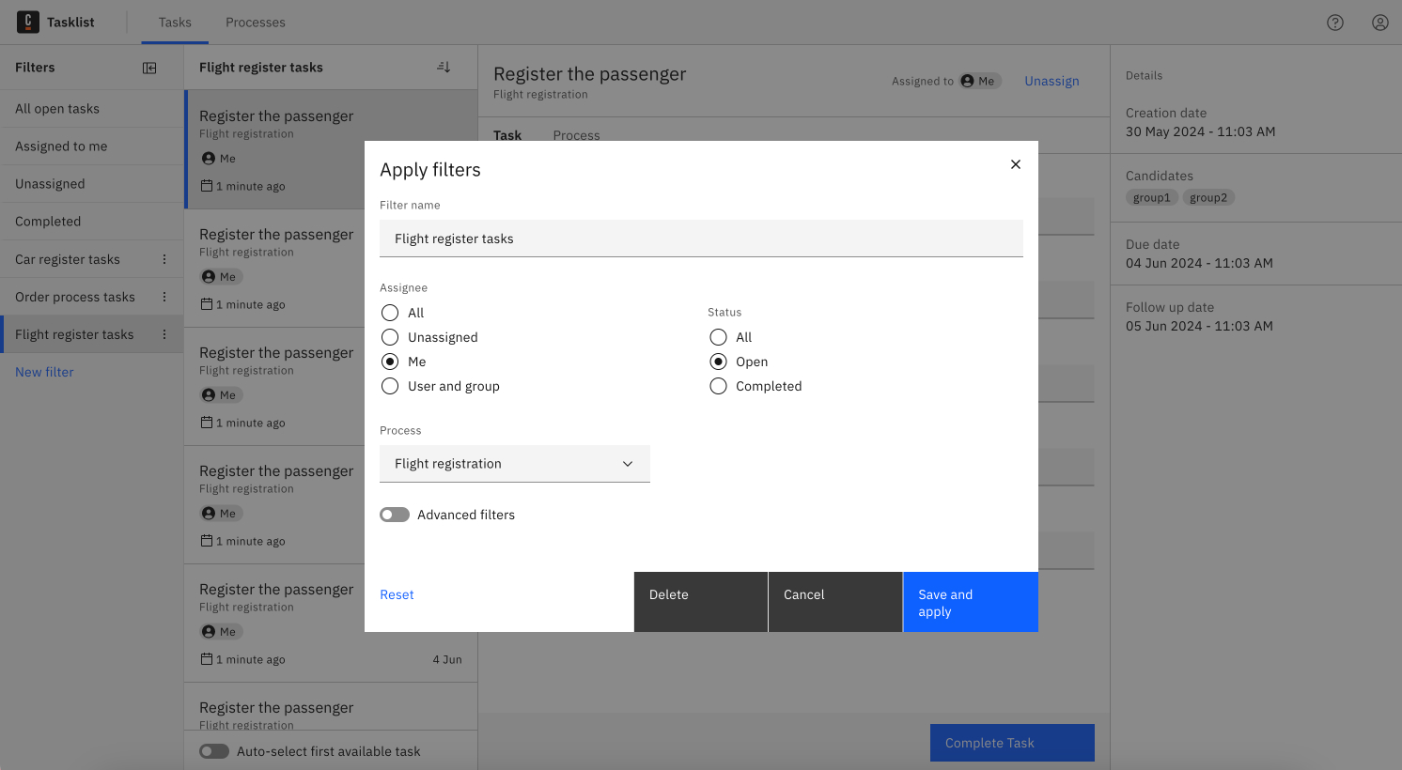
Task: Click the New filter link
Action: pos(43,372)
